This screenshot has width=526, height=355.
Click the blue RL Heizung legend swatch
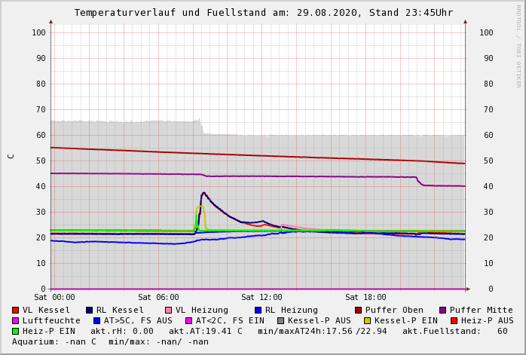[258, 310]
